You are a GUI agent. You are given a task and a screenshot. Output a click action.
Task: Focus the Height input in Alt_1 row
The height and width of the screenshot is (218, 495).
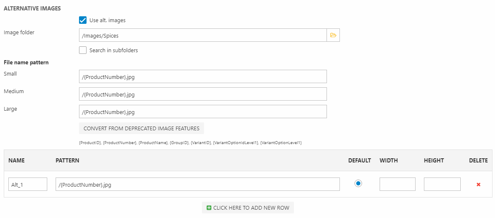click(442, 184)
